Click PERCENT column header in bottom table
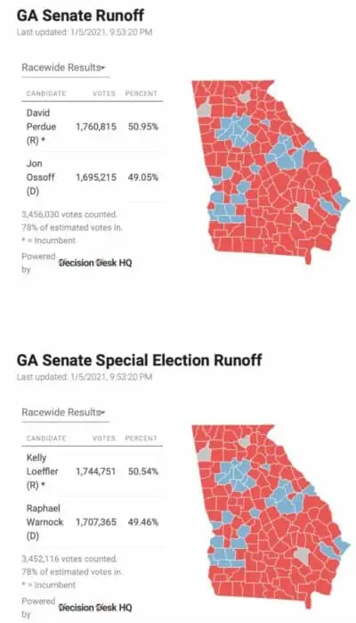The width and height of the screenshot is (356, 623). [x=142, y=439]
